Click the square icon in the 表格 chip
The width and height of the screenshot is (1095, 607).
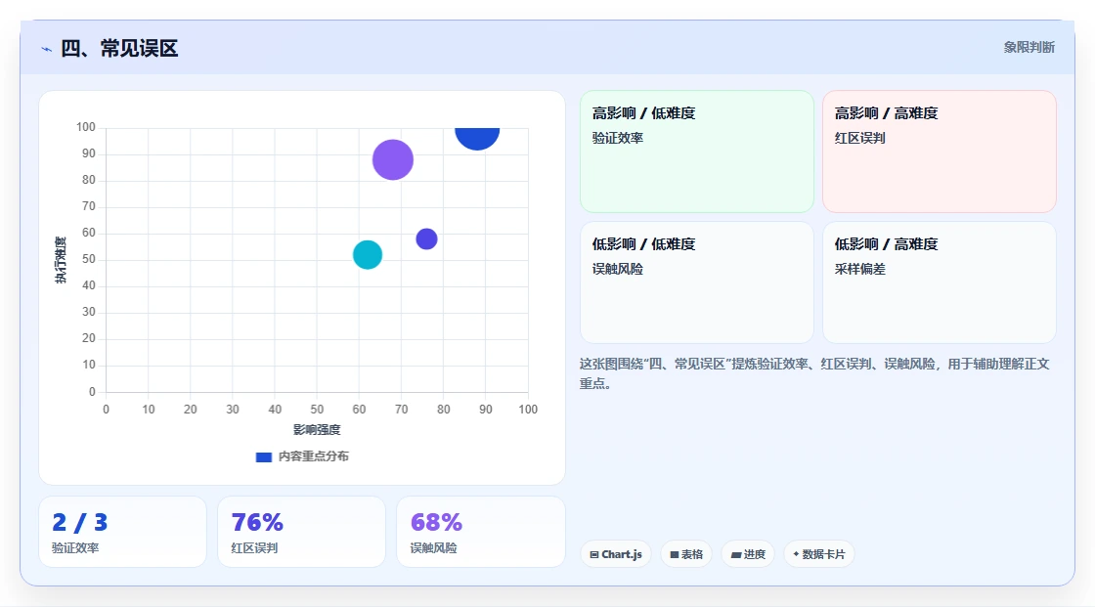675,554
